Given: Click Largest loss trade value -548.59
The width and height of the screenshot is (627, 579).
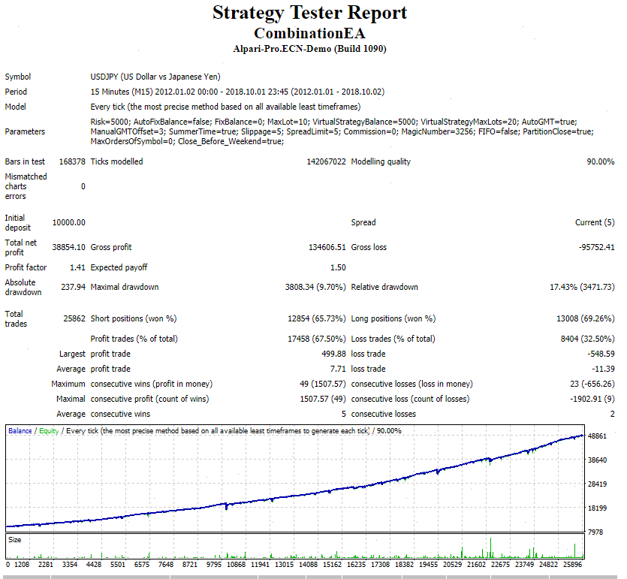Looking at the screenshot, I should 601,354.
